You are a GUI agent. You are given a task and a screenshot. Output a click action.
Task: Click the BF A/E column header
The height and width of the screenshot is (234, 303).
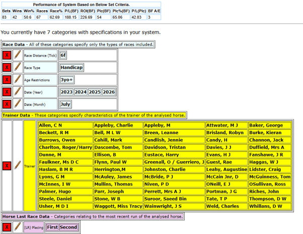click(154, 11)
